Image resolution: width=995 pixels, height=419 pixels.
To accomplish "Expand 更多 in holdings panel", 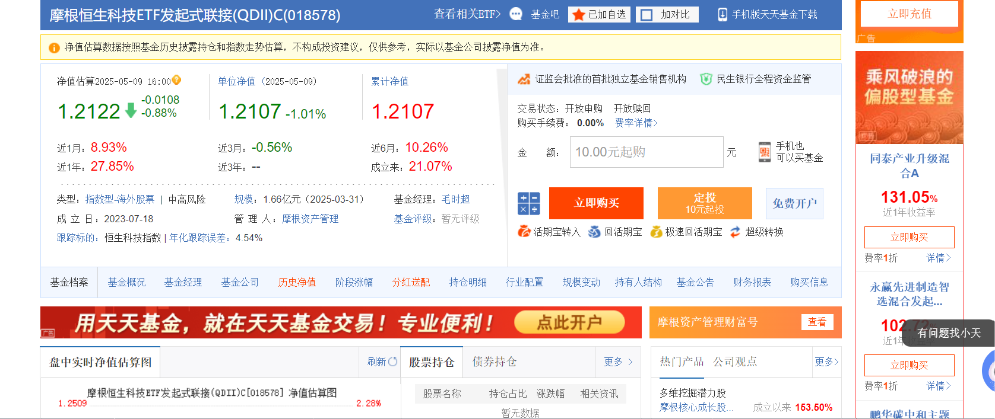I will 618,362.
